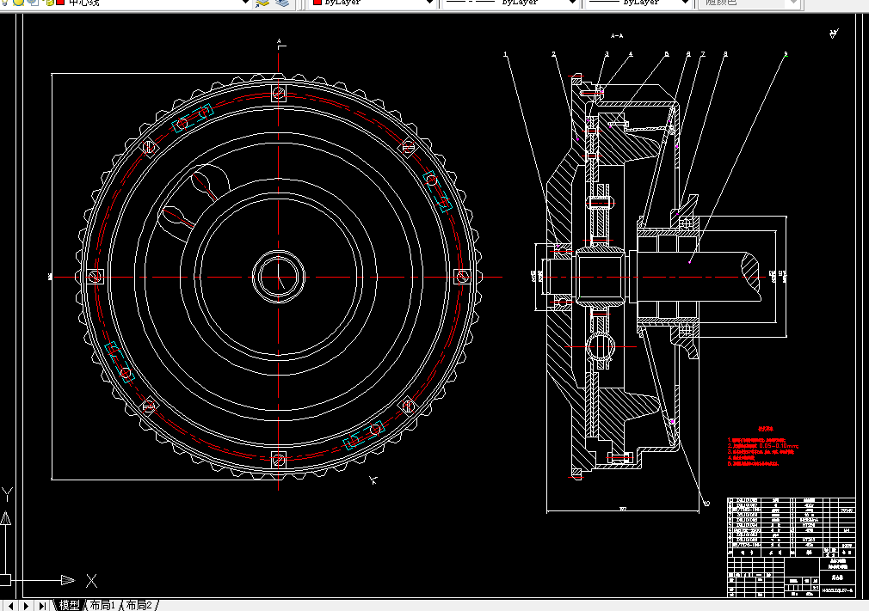Click the UCS X axis label
The height and width of the screenshot is (611, 869).
point(91,581)
